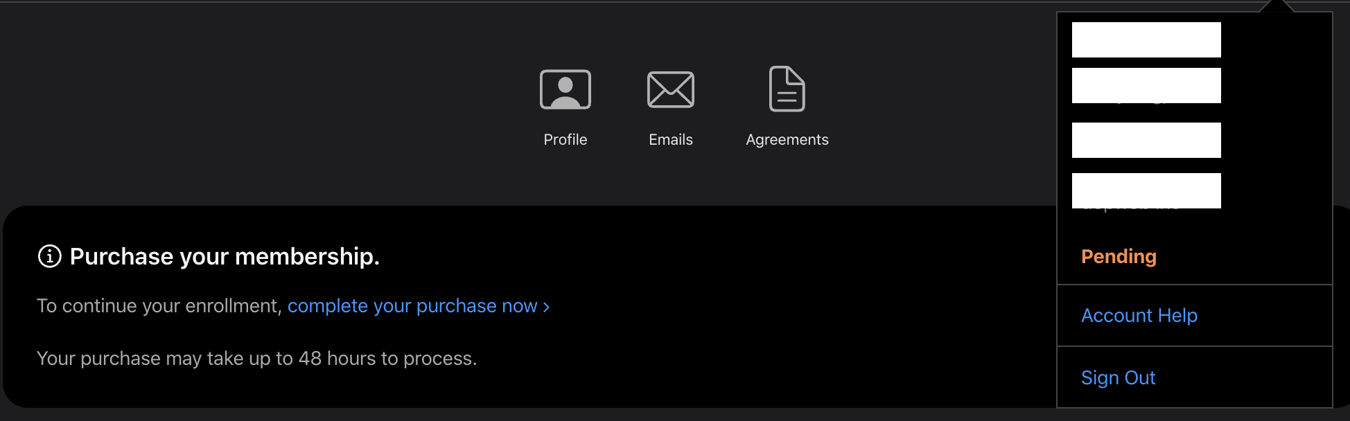The image size is (1350, 421).
Task: Click the second white box in account menu
Action: point(1146,86)
